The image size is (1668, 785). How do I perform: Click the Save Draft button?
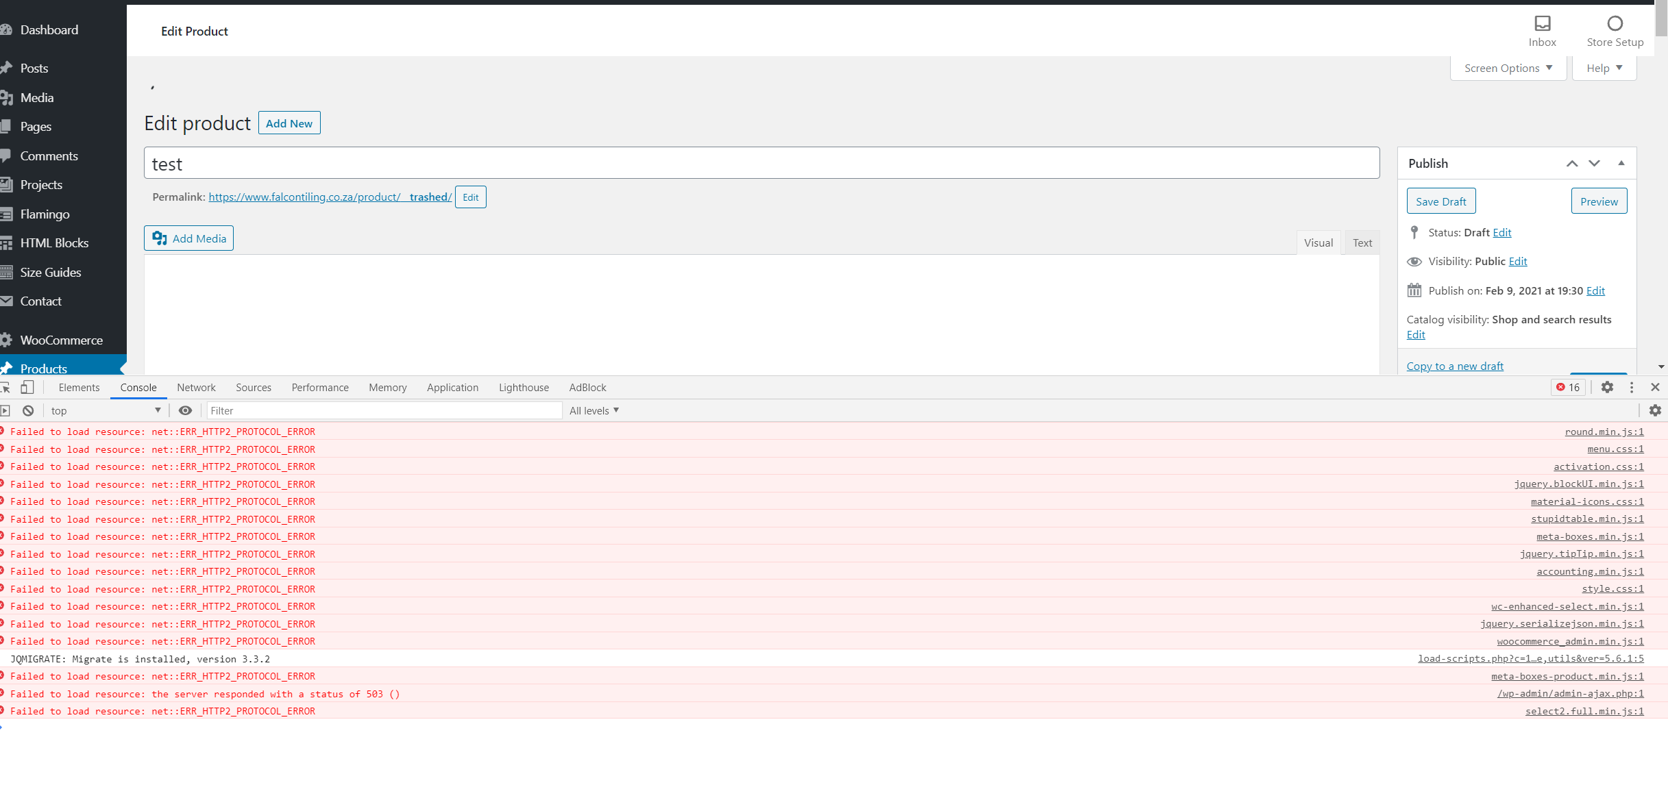click(x=1440, y=201)
